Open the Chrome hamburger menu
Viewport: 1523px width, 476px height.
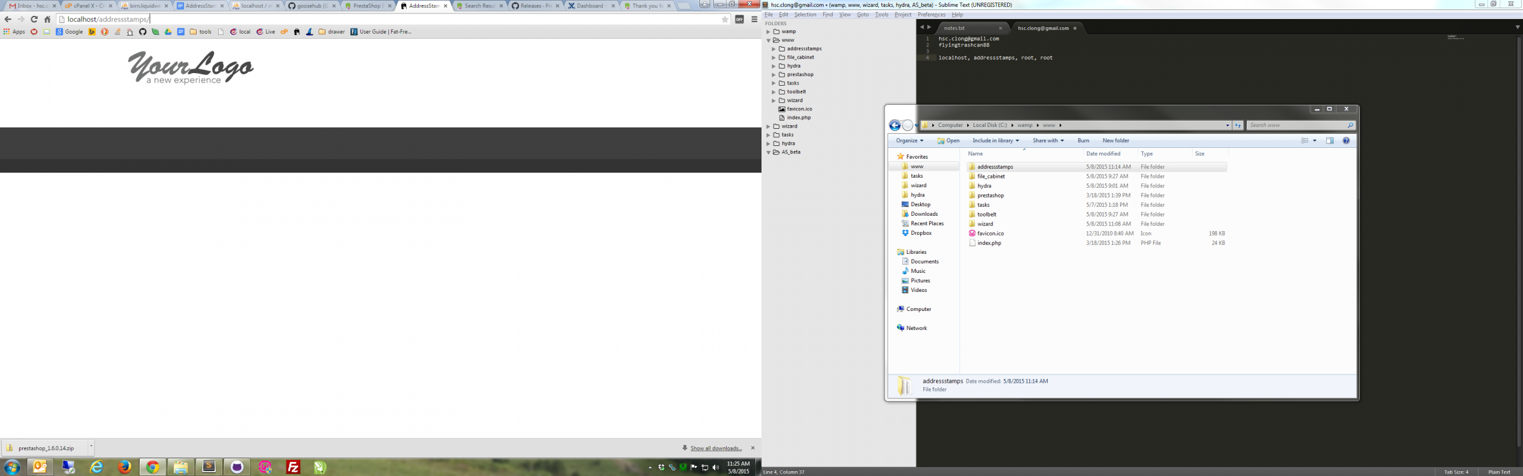(754, 20)
